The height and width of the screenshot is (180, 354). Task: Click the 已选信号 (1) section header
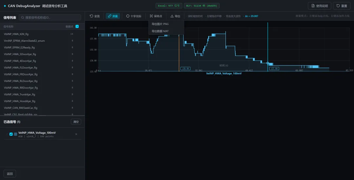pos(12,122)
